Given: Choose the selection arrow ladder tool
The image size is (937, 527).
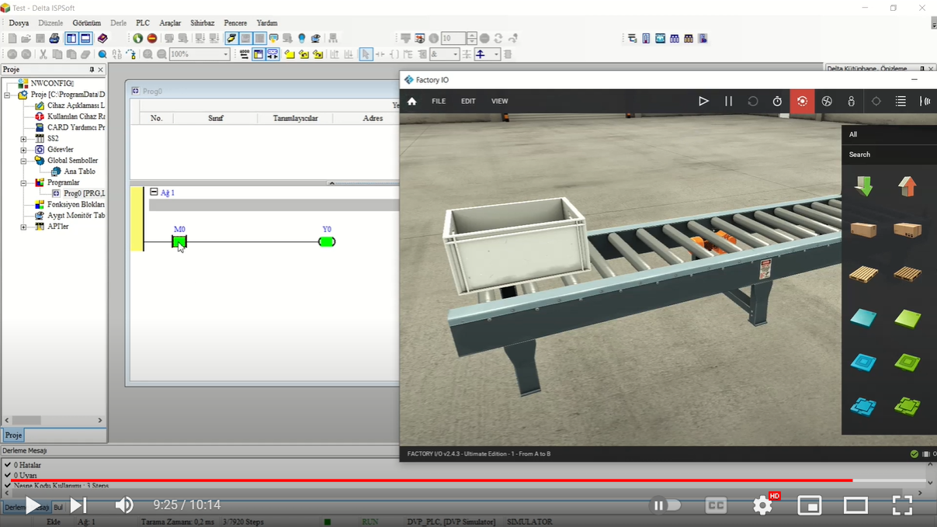Looking at the screenshot, I should click(366, 54).
